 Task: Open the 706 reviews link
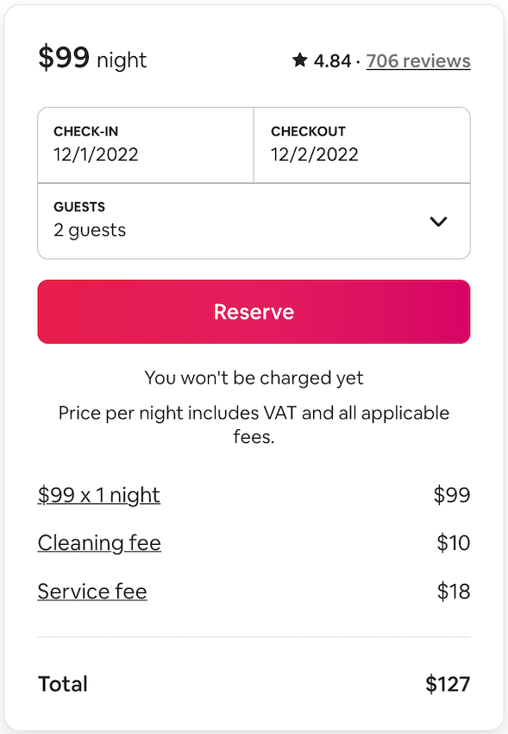click(x=418, y=60)
